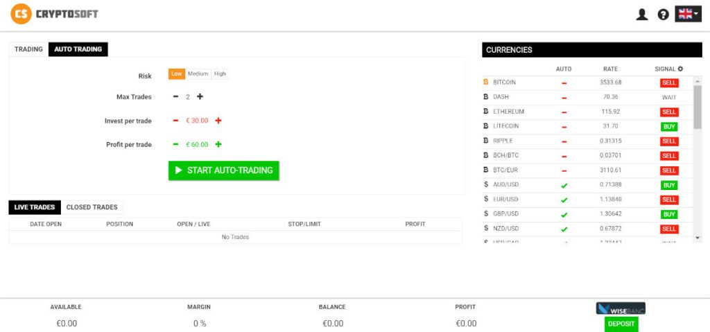Click the plus icon for Max Trades

(200, 97)
